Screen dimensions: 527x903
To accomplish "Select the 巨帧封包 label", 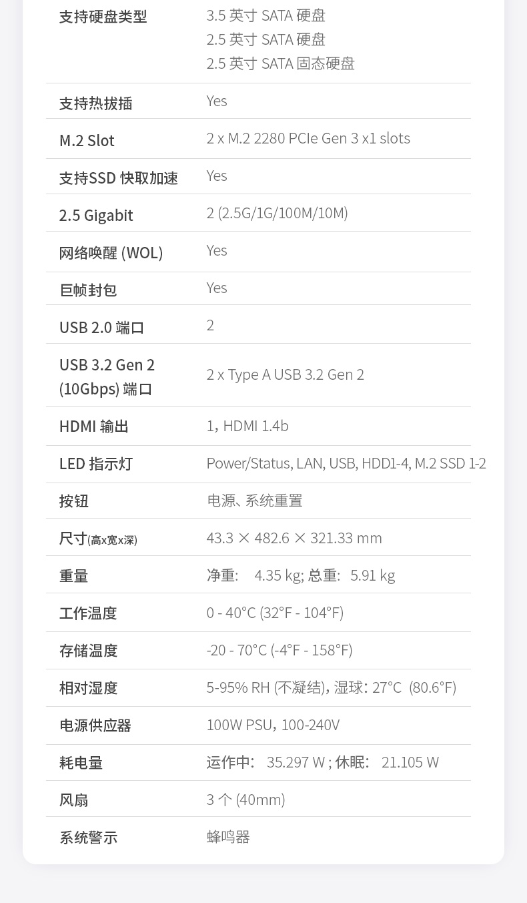I will click(x=88, y=290).
